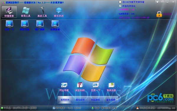
Task: Click the 百度一下 picture icon near bottom
Action: 96,87
